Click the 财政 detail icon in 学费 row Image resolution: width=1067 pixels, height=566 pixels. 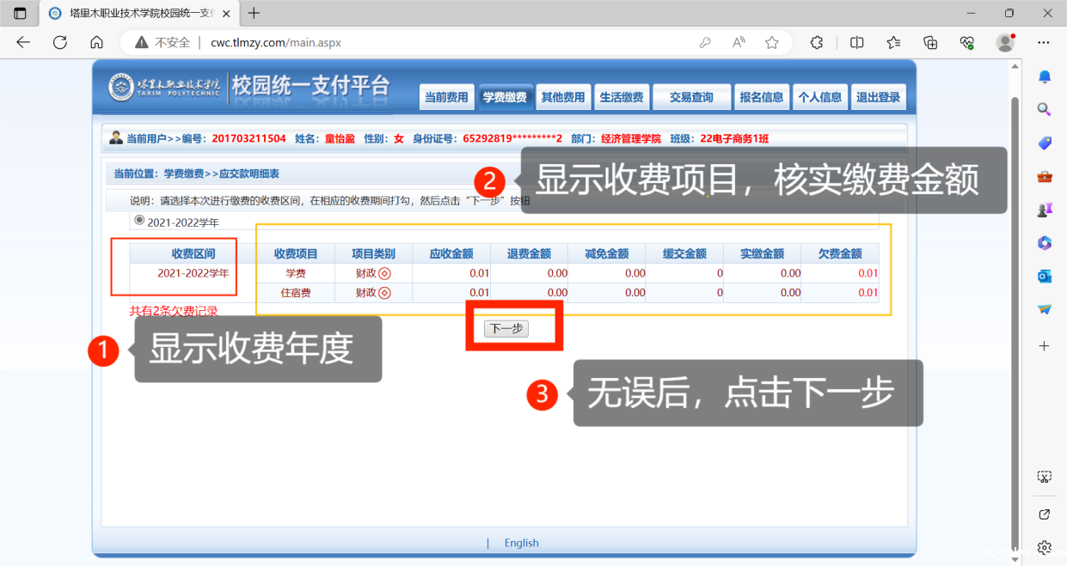pyautogui.click(x=384, y=273)
